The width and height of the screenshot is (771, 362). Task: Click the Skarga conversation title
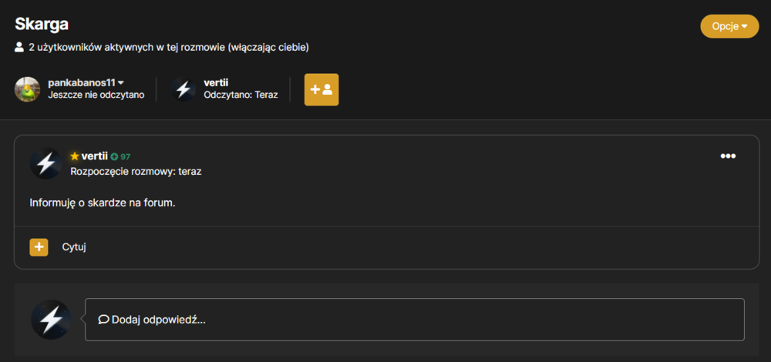[42, 24]
